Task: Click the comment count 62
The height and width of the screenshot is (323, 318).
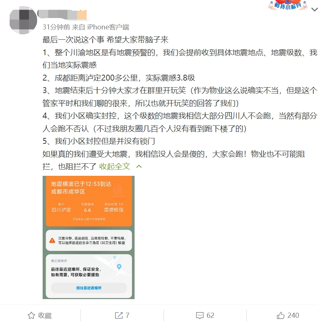Action: 210,315
